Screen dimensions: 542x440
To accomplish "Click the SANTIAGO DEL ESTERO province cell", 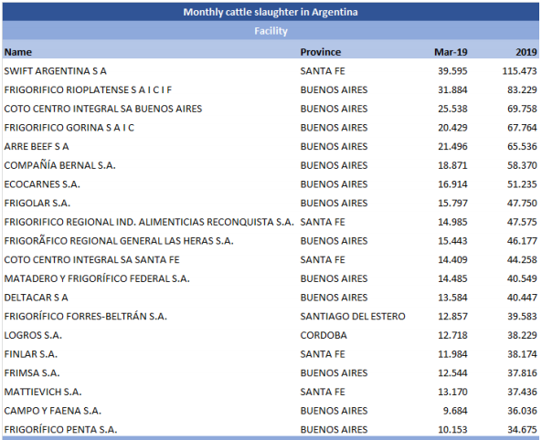I will click(x=353, y=317).
